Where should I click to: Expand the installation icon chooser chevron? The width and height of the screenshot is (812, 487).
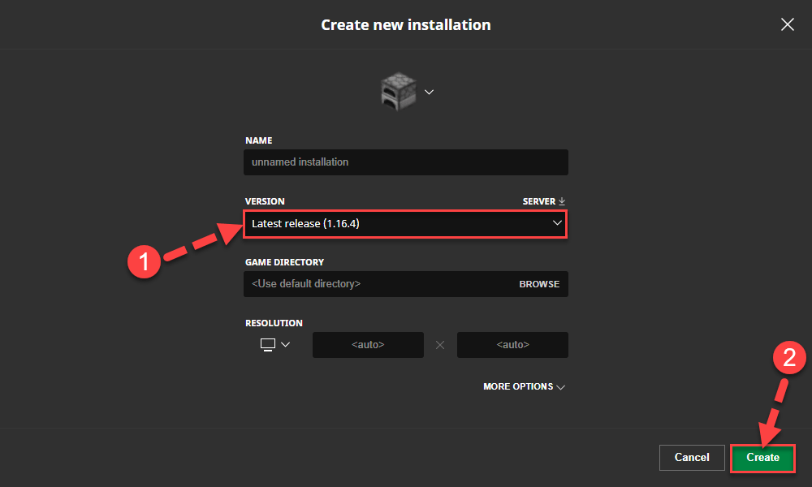pos(429,92)
